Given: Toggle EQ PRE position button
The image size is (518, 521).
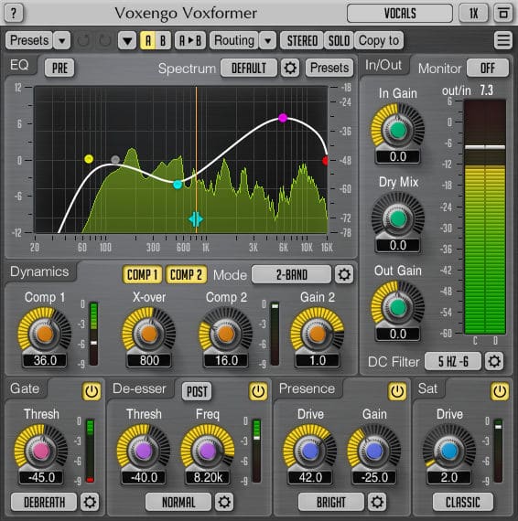Looking at the screenshot, I should (59, 68).
